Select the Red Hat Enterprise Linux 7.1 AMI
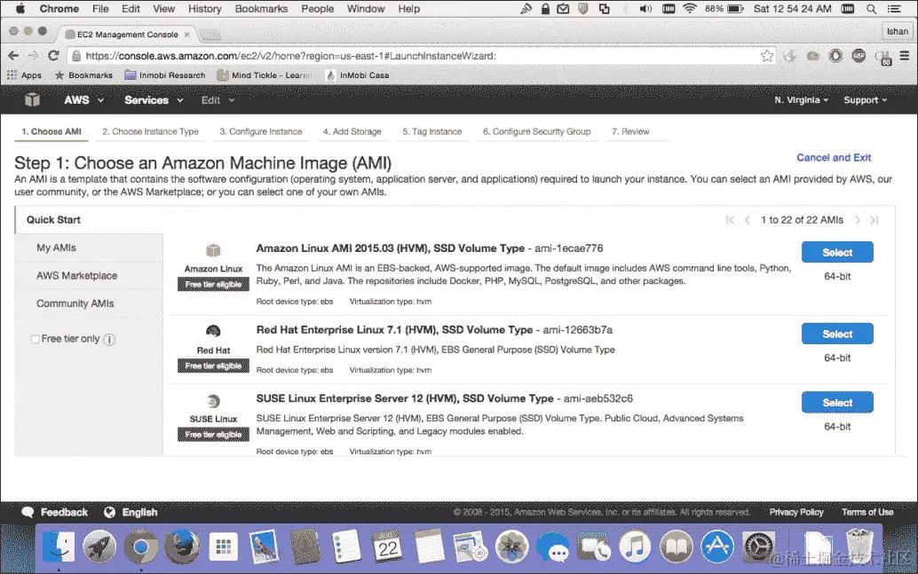The image size is (918, 574). coord(837,334)
